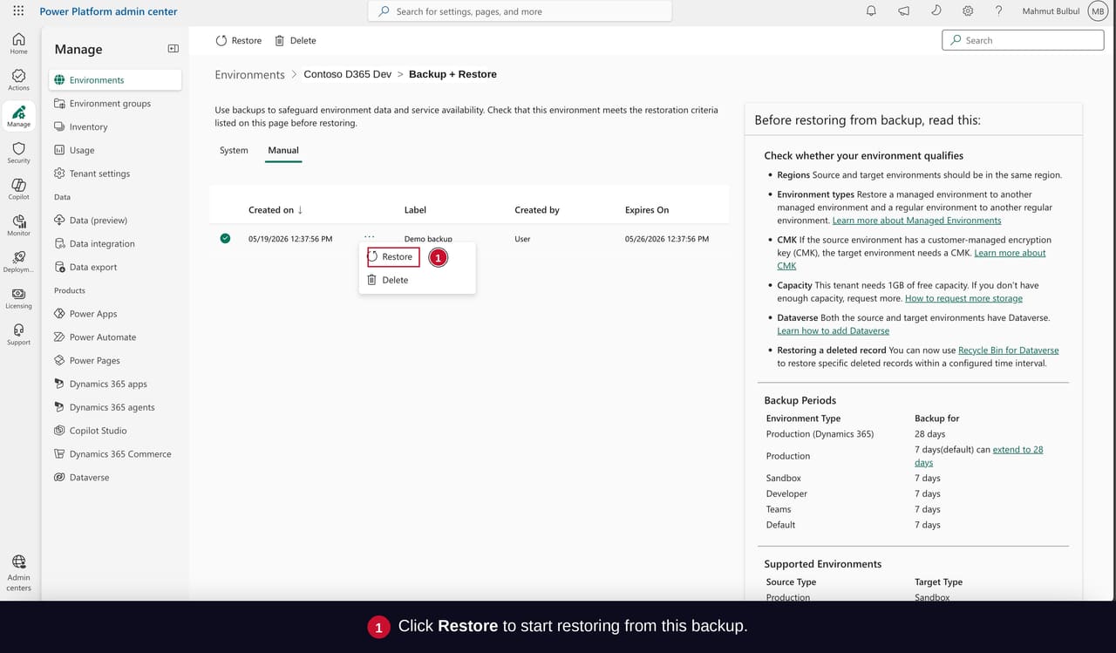Image resolution: width=1116 pixels, height=653 pixels.
Task: Click Delete in the top command bar
Action: coord(296,40)
